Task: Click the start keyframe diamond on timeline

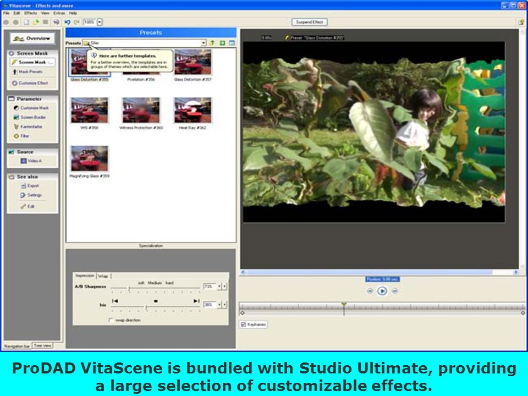Action: 242,313
